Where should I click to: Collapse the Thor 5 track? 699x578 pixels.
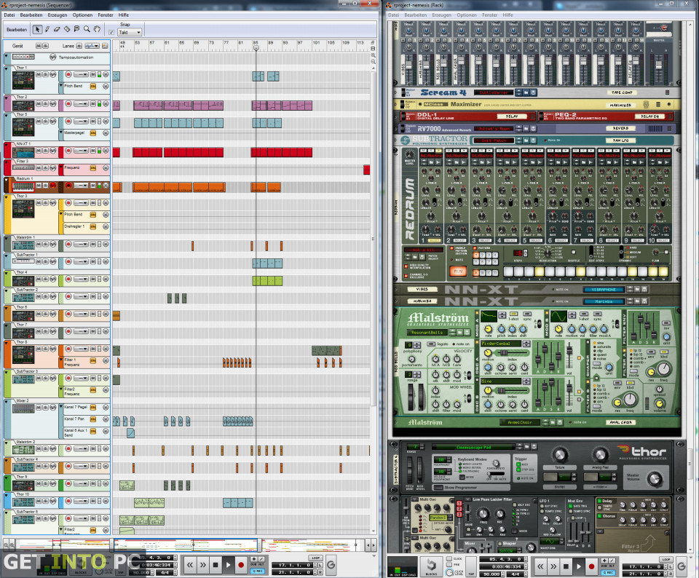(7, 115)
